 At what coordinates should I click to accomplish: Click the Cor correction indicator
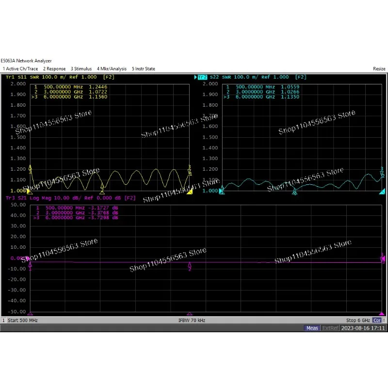(377, 321)
